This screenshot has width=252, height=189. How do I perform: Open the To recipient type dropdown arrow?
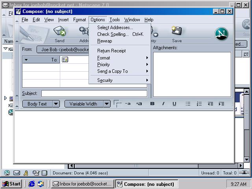(x=26, y=60)
